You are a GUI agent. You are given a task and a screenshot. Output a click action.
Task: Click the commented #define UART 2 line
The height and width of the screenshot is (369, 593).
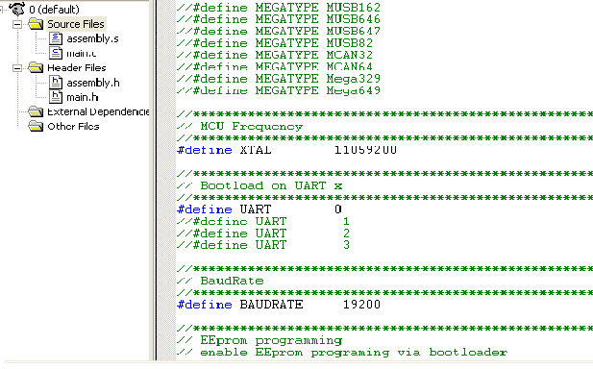(x=262, y=234)
